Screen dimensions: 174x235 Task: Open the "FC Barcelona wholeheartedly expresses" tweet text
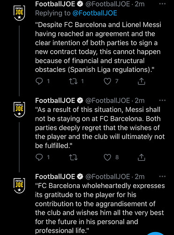pos(100,208)
